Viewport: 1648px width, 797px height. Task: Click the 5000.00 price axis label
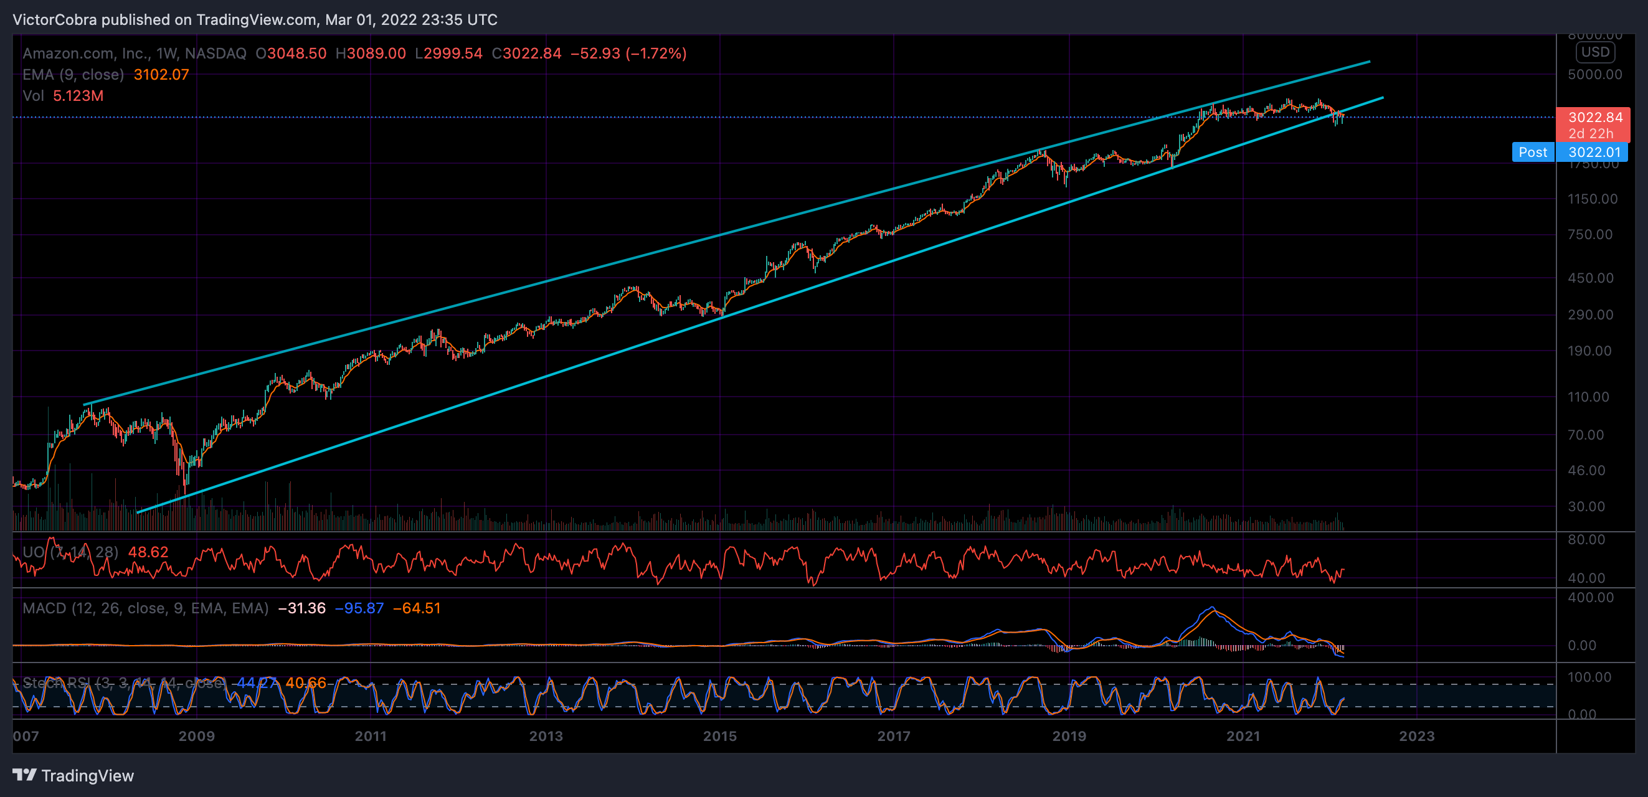(1595, 74)
